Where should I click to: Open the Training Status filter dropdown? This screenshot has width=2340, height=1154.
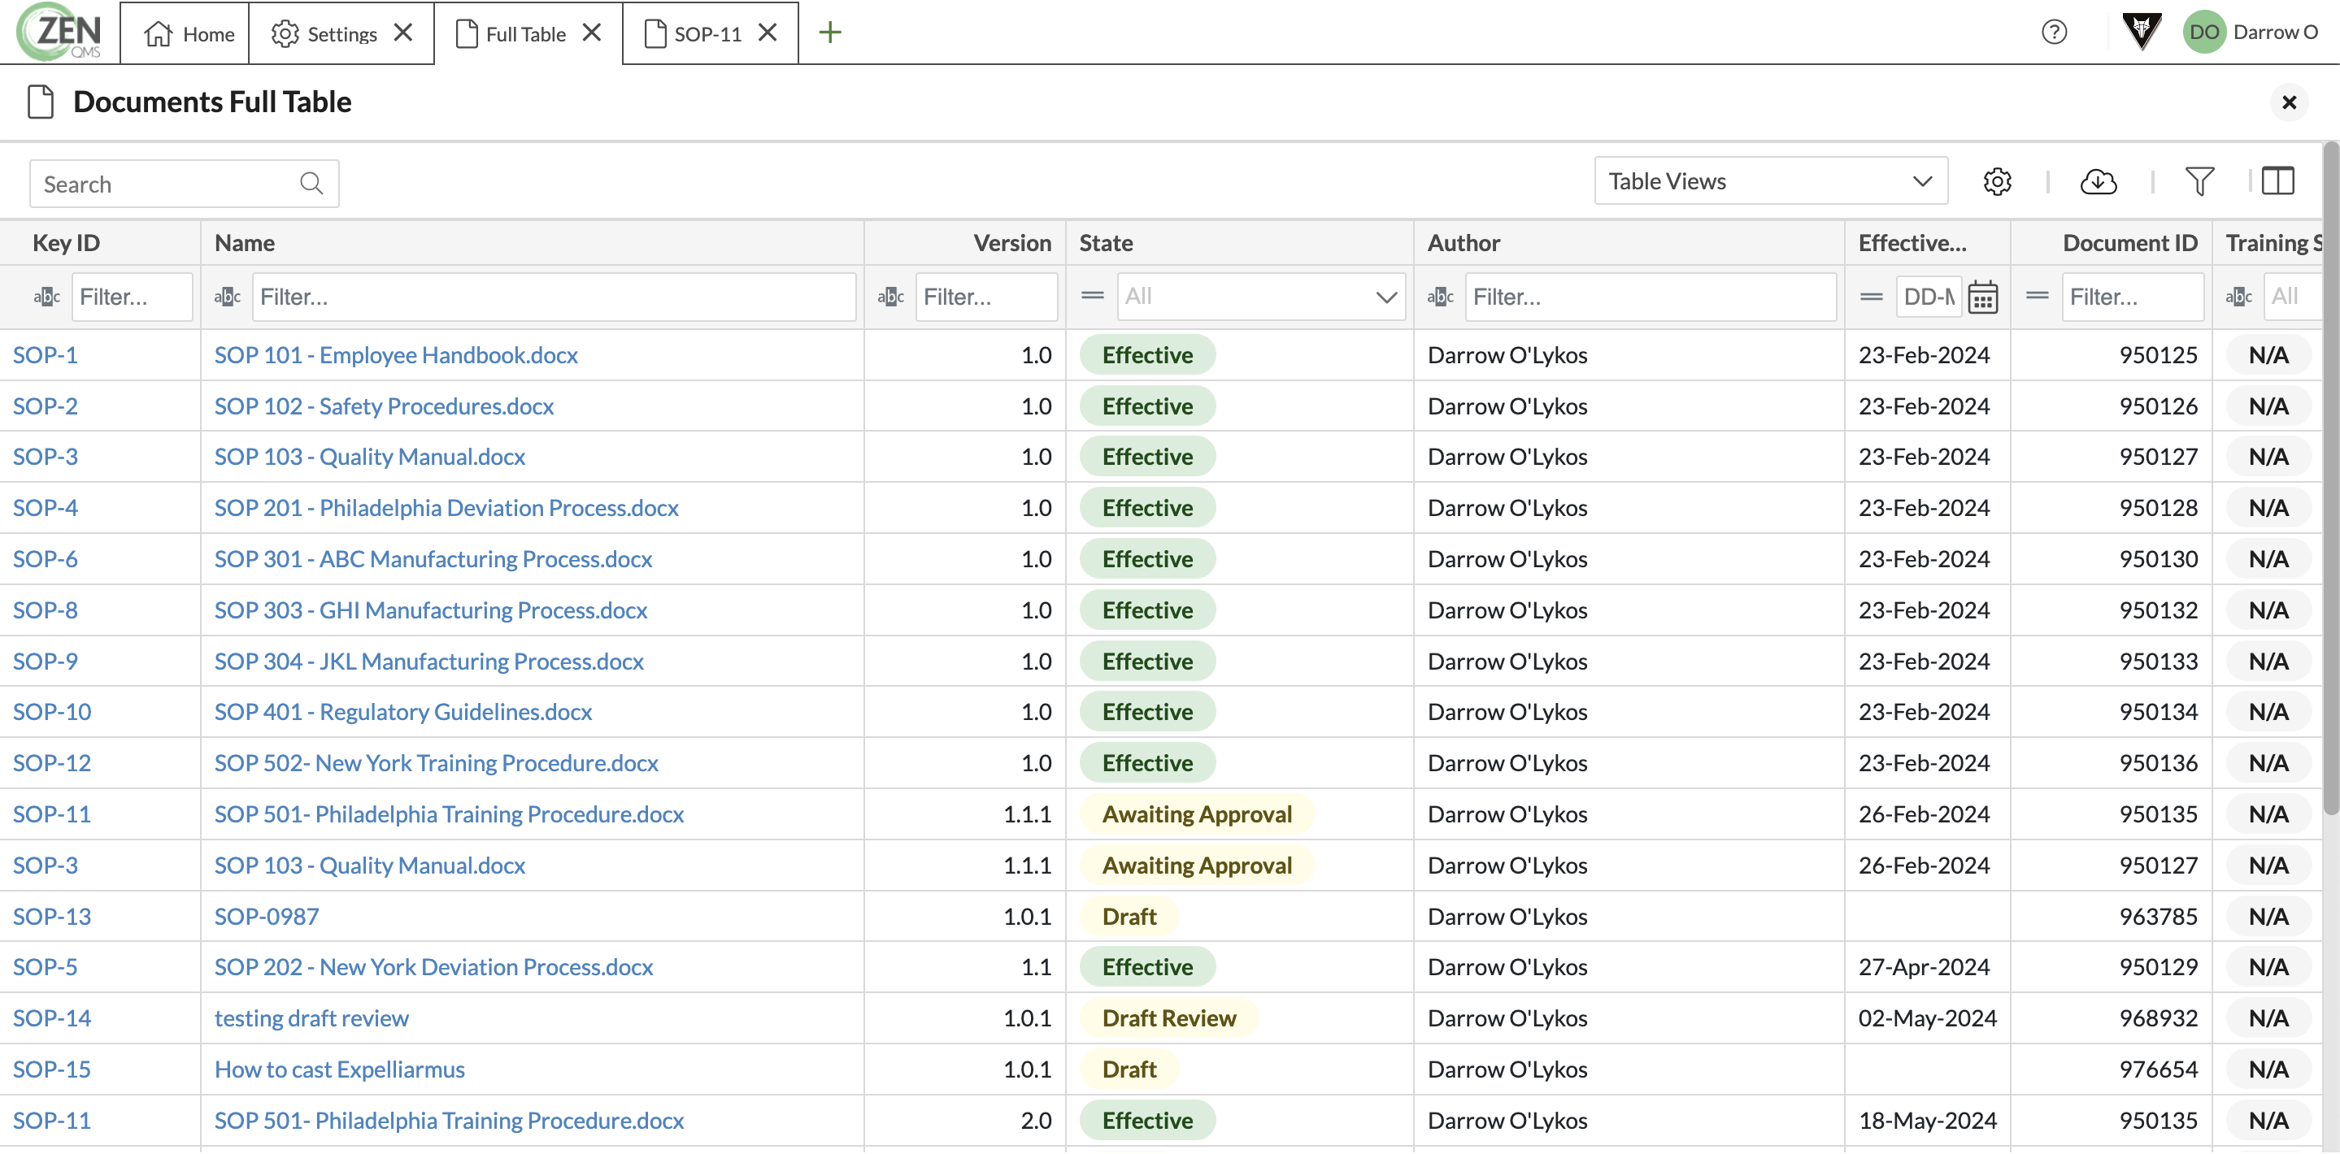2291,297
